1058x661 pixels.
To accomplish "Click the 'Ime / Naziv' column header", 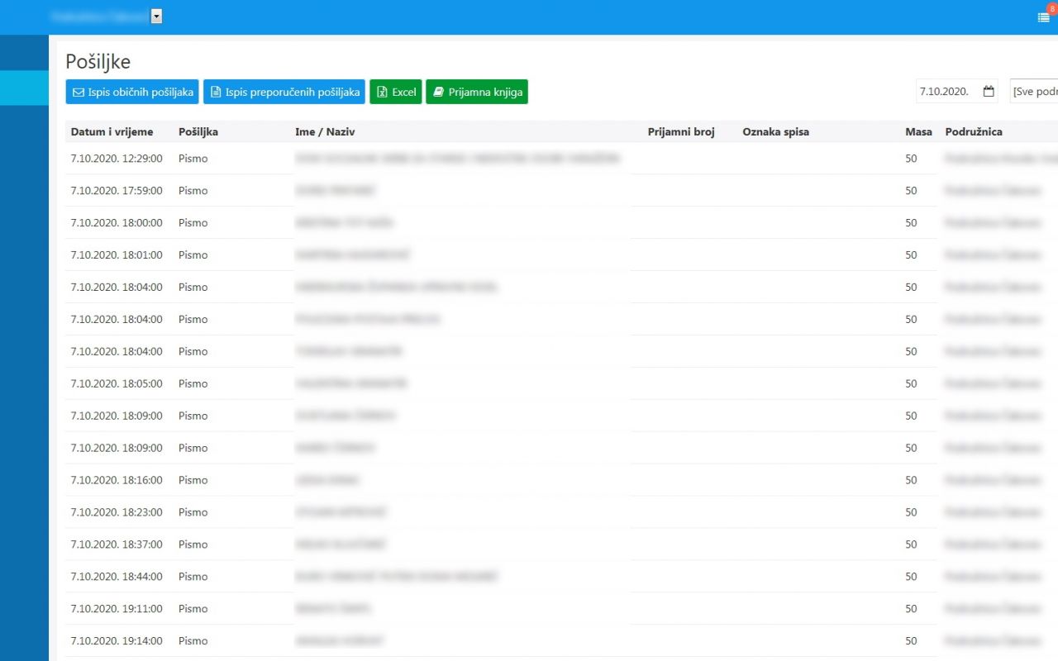I will pos(325,132).
